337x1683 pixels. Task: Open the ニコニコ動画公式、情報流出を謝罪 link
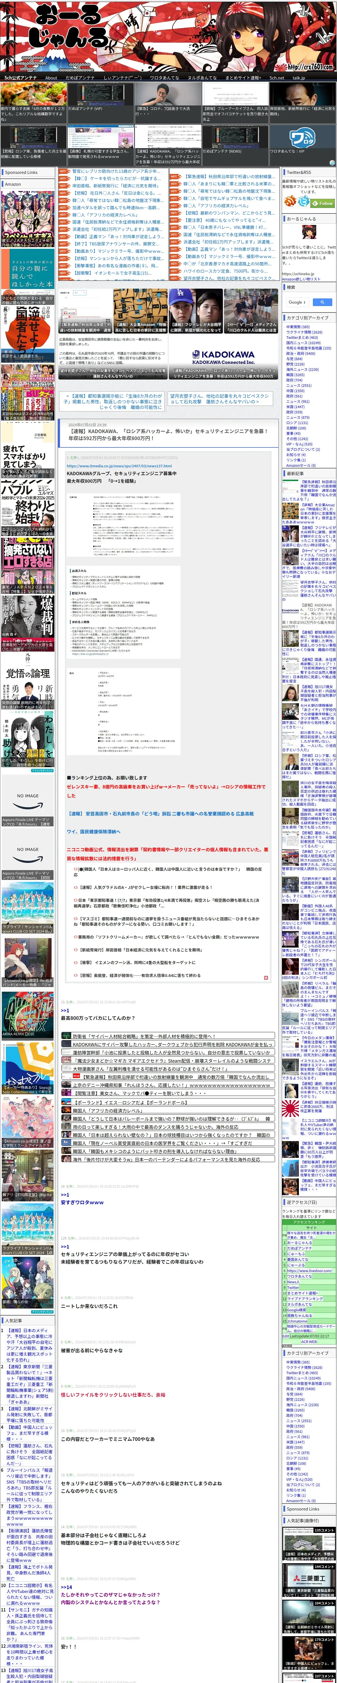click(x=167, y=854)
